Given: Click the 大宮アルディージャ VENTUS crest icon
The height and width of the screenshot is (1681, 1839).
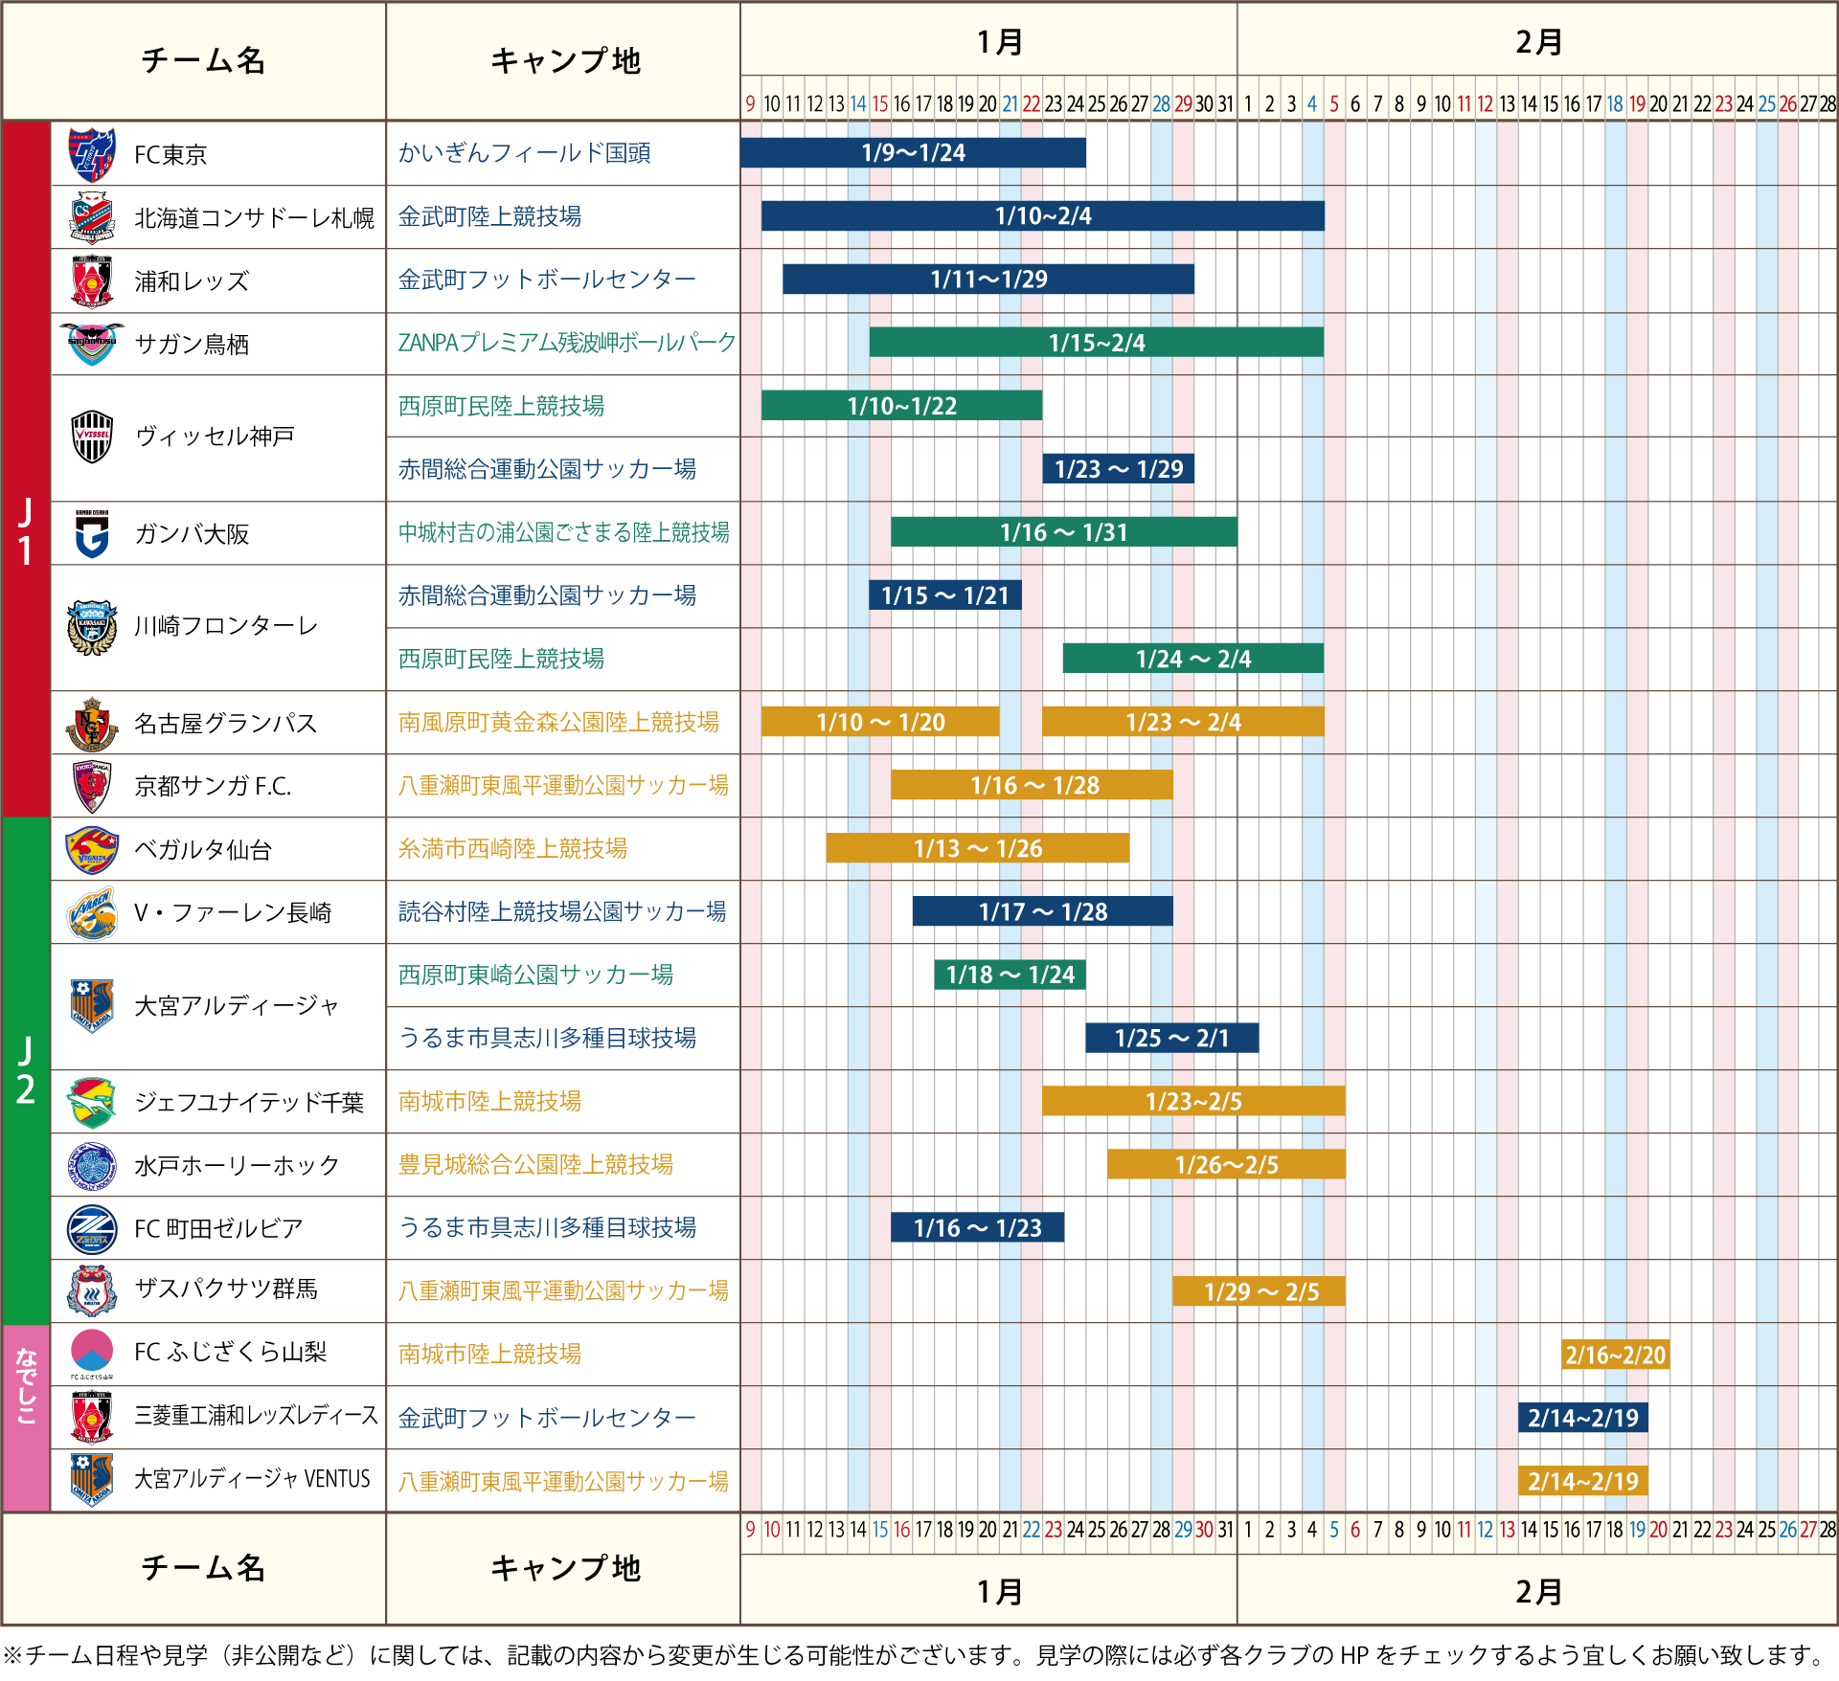Looking at the screenshot, I should (x=92, y=1480).
